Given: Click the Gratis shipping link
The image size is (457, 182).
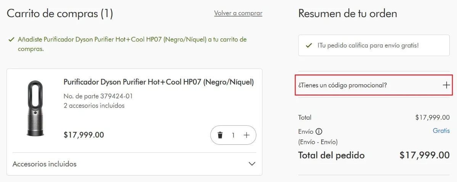Looking at the screenshot, I should click(x=441, y=131).
